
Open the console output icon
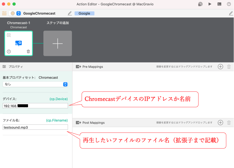(x=219, y=4)
